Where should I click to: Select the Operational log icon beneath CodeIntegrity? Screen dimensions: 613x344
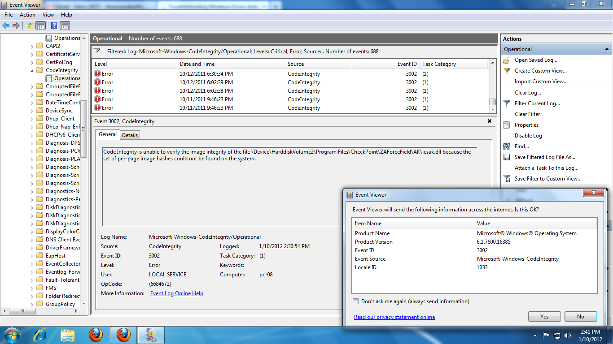(48, 78)
